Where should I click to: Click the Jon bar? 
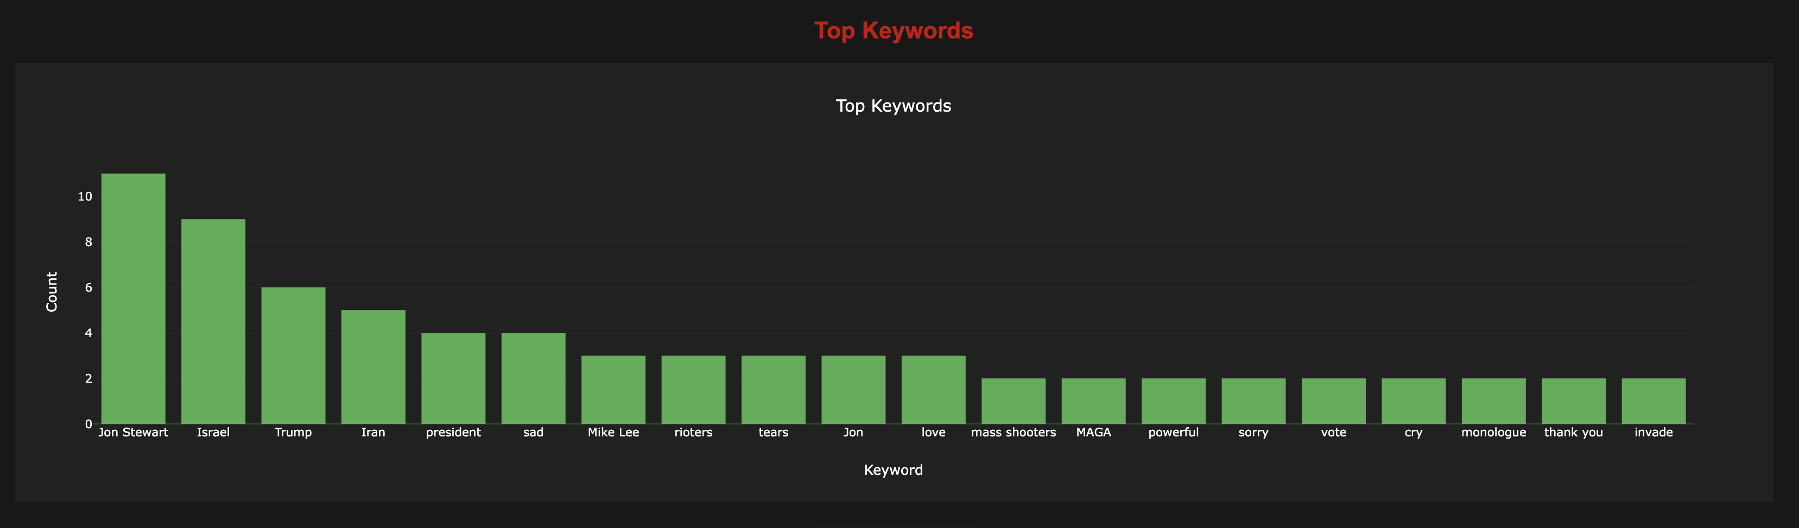853,390
